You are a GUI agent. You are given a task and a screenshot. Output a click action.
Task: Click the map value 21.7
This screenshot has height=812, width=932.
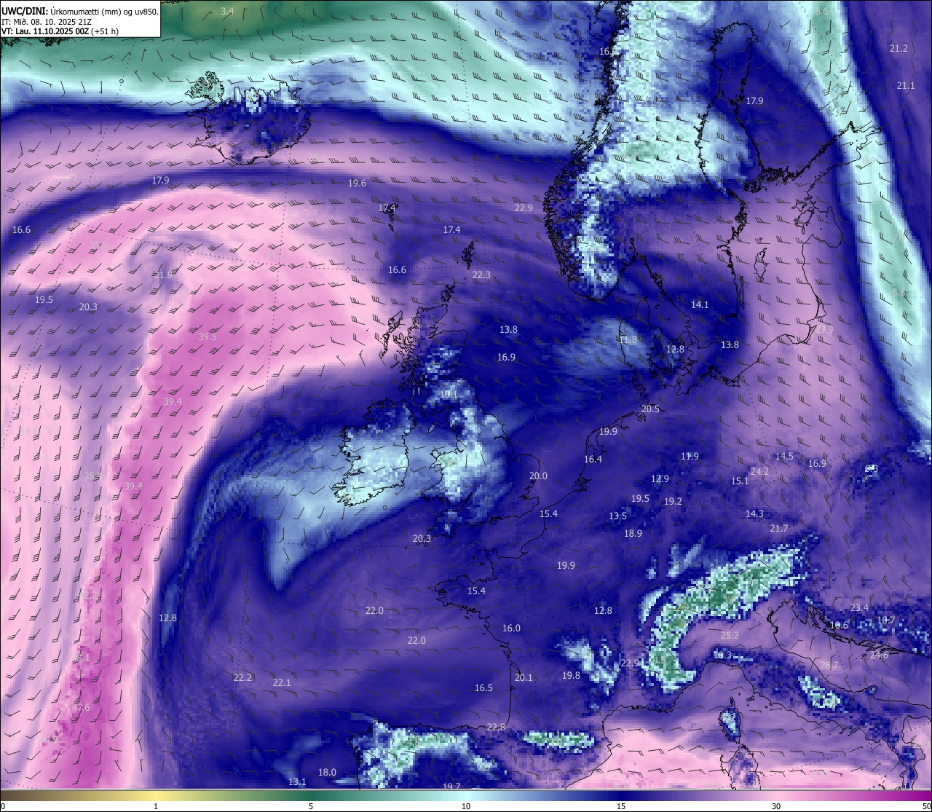pyautogui.click(x=779, y=528)
